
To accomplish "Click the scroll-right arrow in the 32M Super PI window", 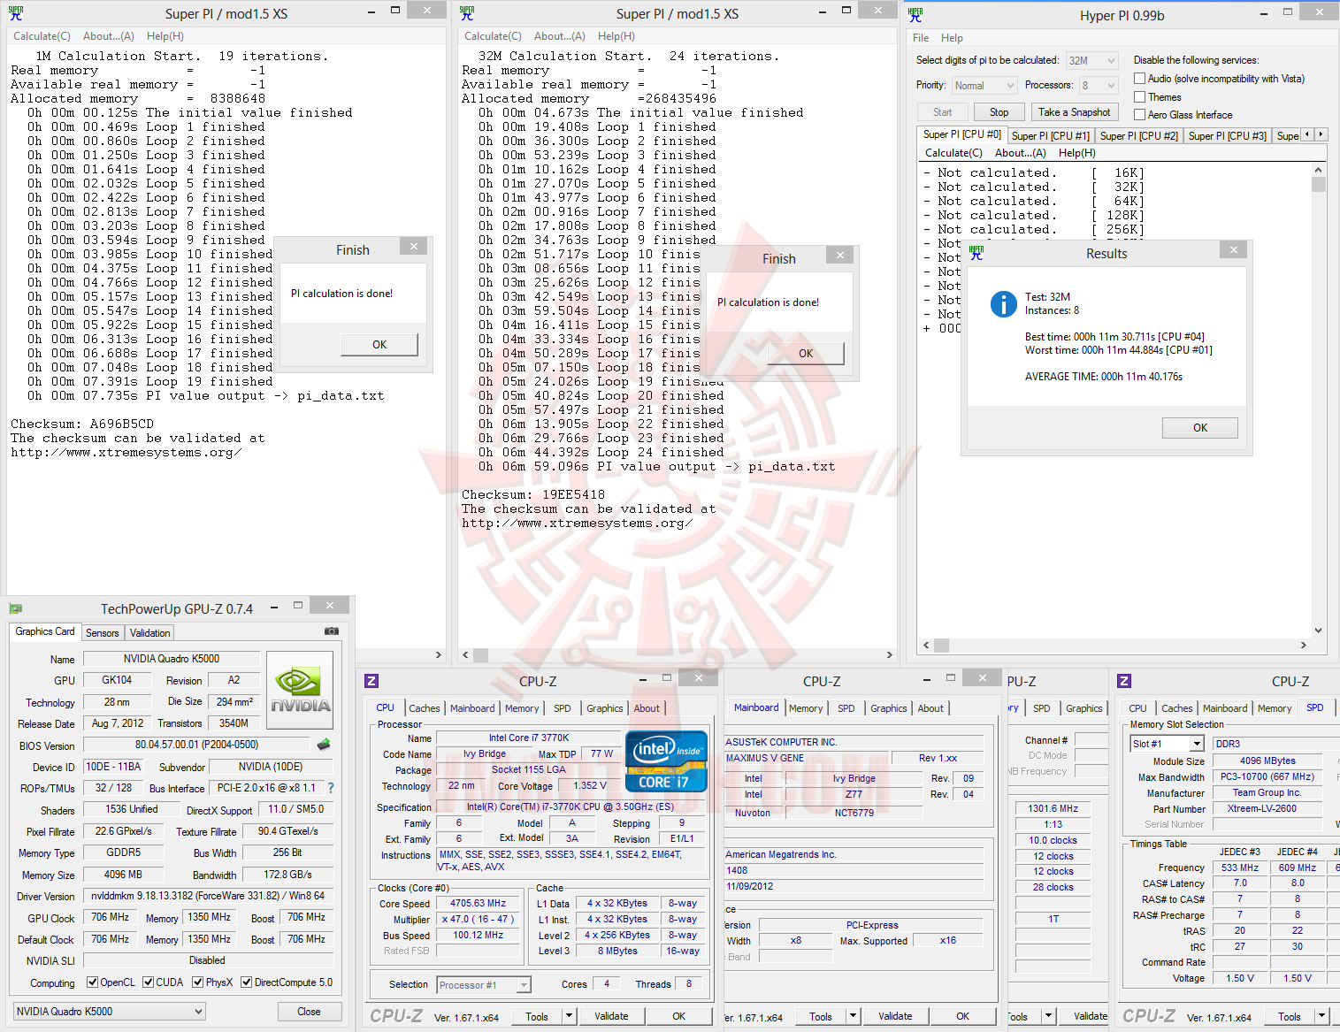I will click(889, 654).
